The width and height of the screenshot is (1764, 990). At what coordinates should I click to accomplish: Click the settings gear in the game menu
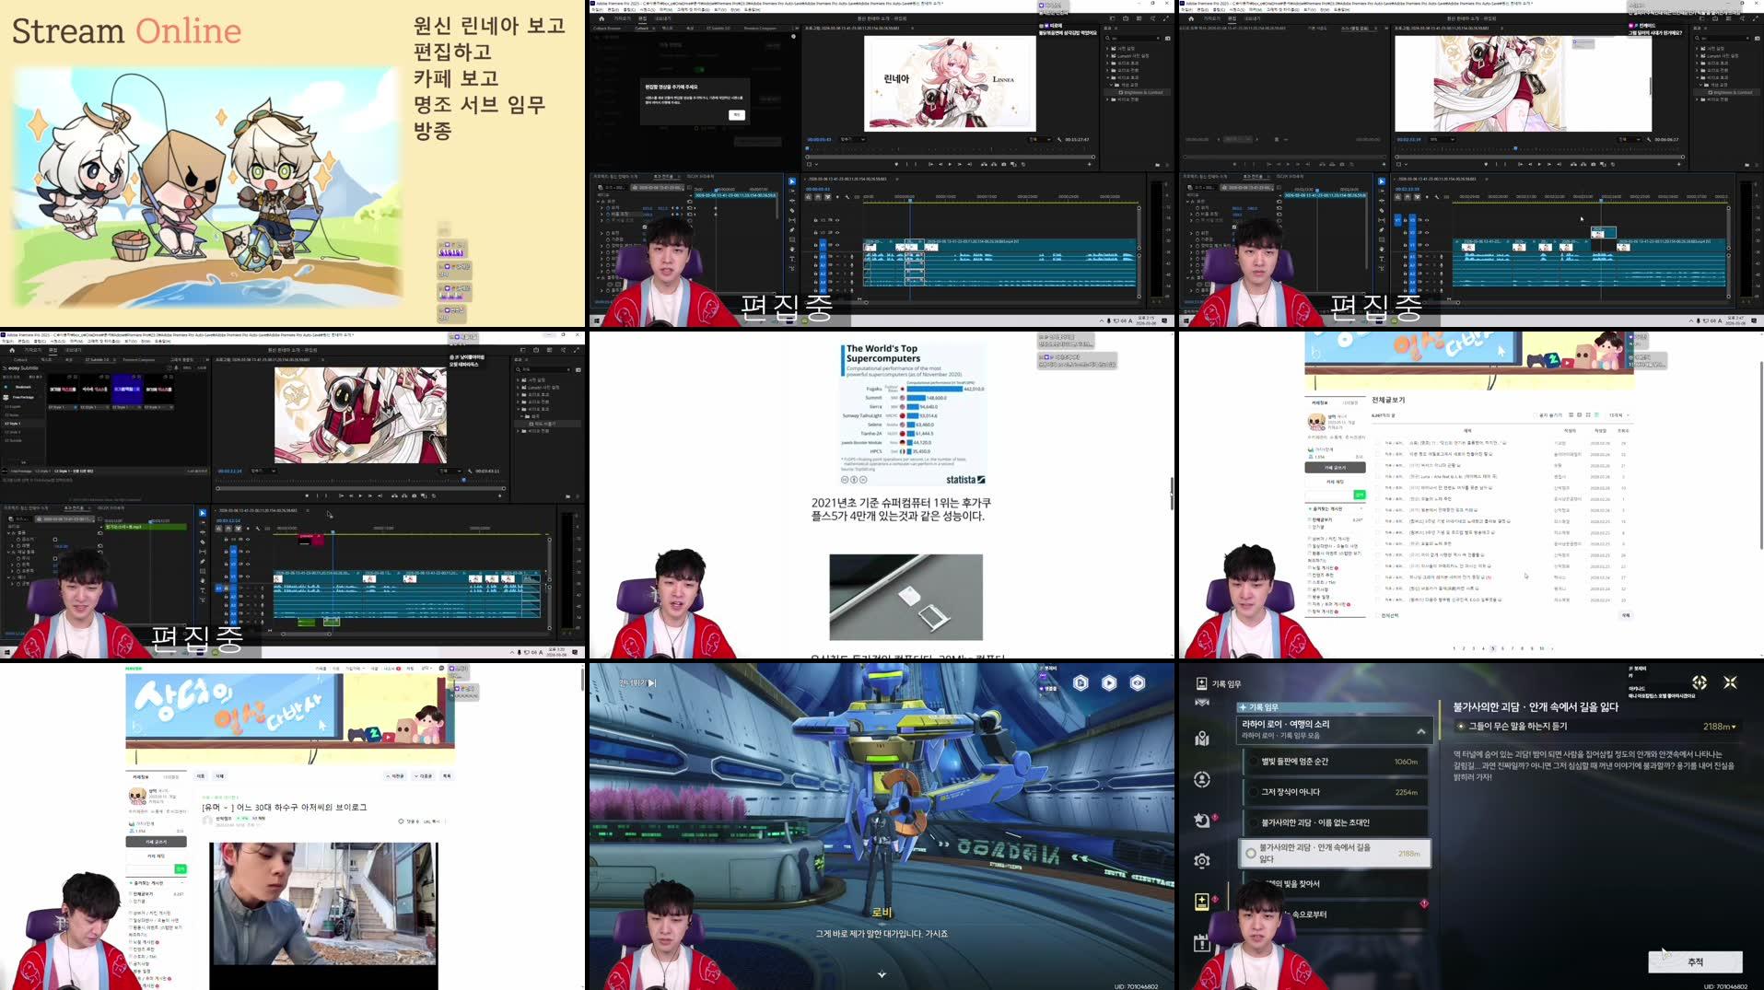[x=1201, y=859]
